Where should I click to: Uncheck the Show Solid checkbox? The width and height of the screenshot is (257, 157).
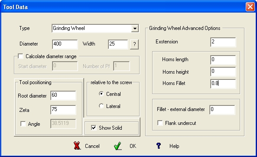pyautogui.click(x=94, y=128)
